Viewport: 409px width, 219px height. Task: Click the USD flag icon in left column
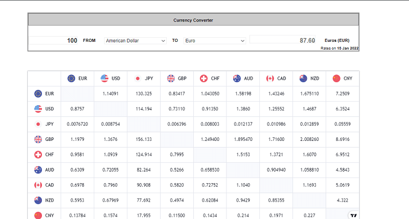(x=38, y=109)
